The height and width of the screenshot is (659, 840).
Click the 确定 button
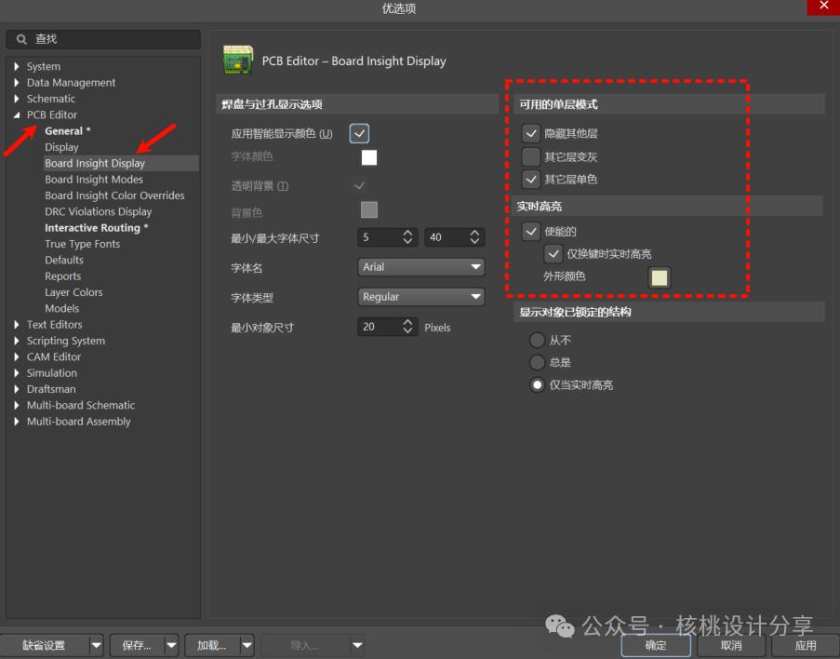tap(656, 645)
